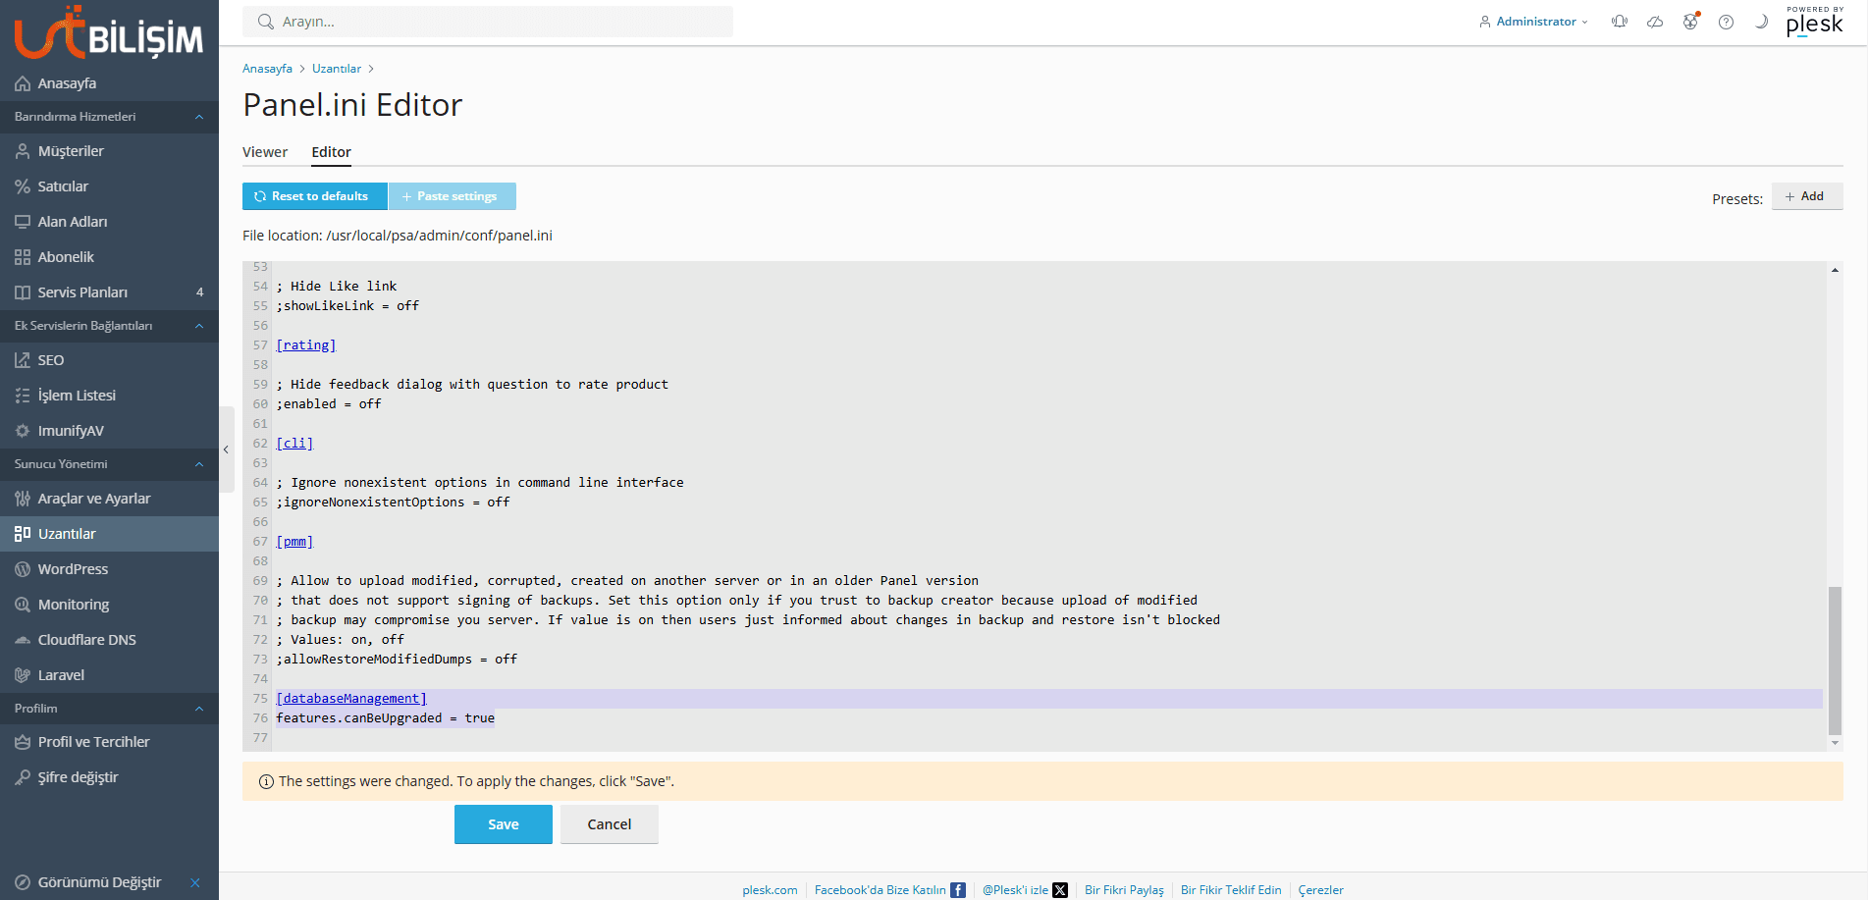Open Araçlar ve Ayarlar menu item
Viewport: 1868px width, 900px height.
coord(94,499)
